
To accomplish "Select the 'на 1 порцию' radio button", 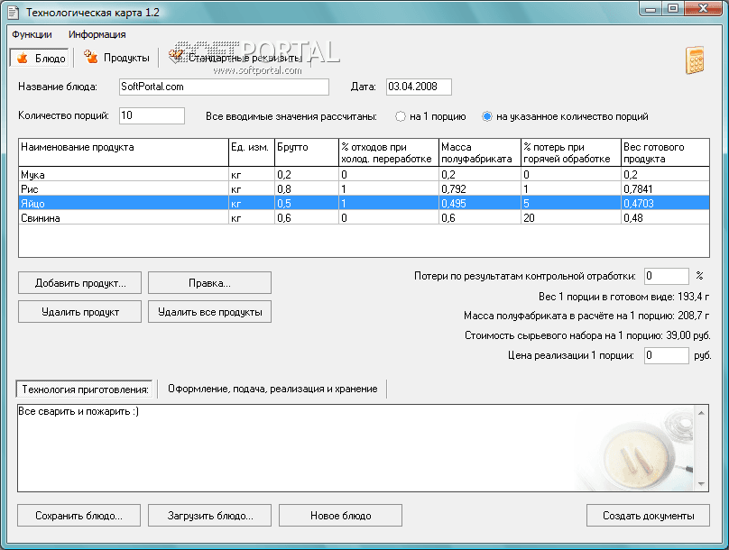I will [x=401, y=116].
